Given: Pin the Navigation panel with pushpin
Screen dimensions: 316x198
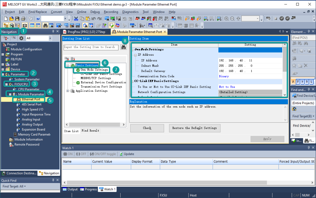Looking at the screenshot, I should (53, 32).
